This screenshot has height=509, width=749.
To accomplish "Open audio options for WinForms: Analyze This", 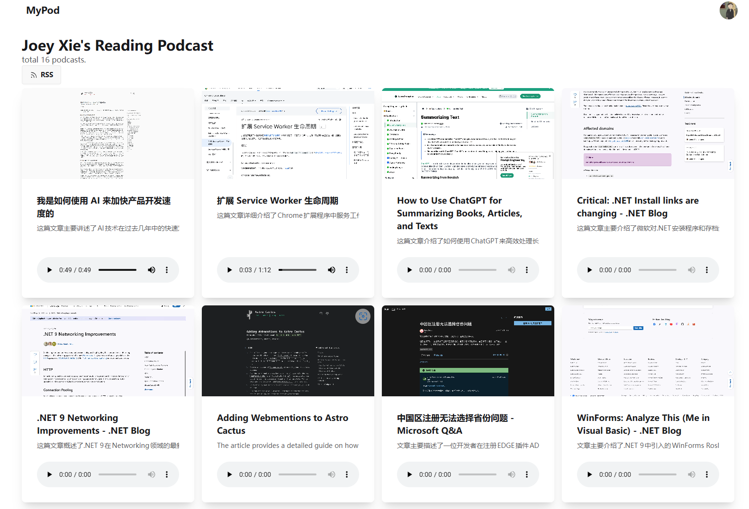I will [x=707, y=474].
